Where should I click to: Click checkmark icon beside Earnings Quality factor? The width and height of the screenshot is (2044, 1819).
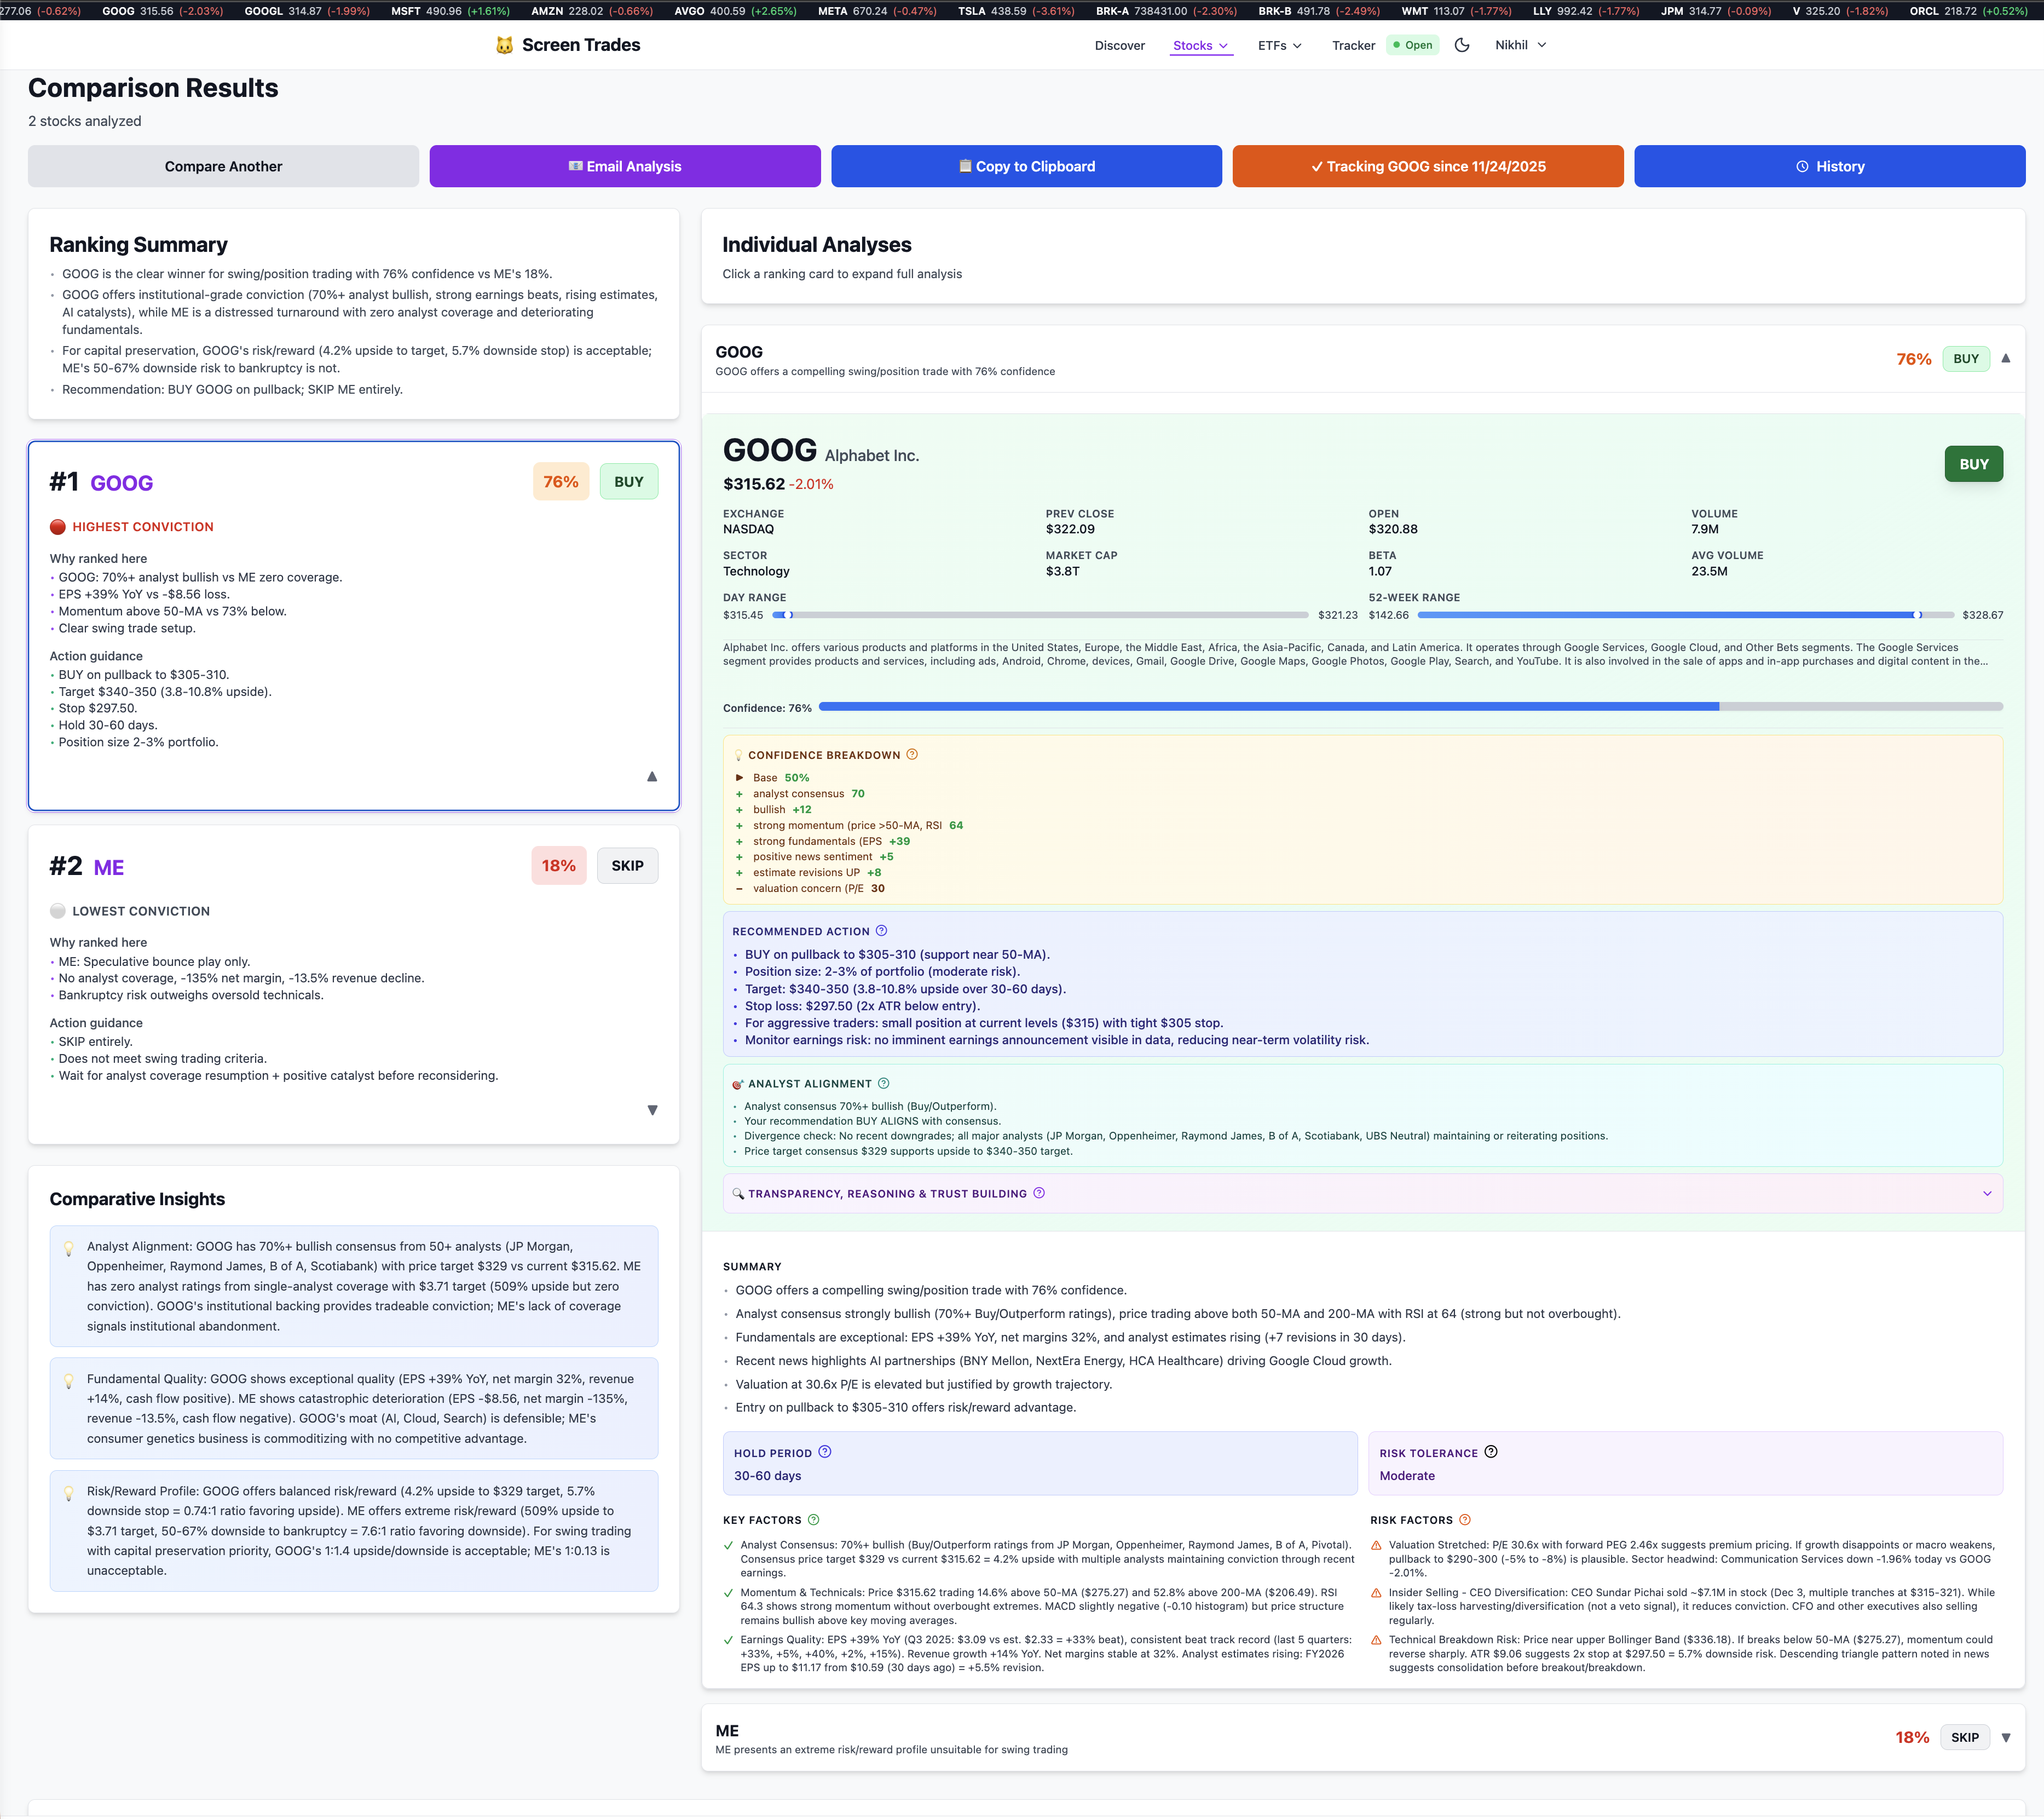[x=729, y=1640]
